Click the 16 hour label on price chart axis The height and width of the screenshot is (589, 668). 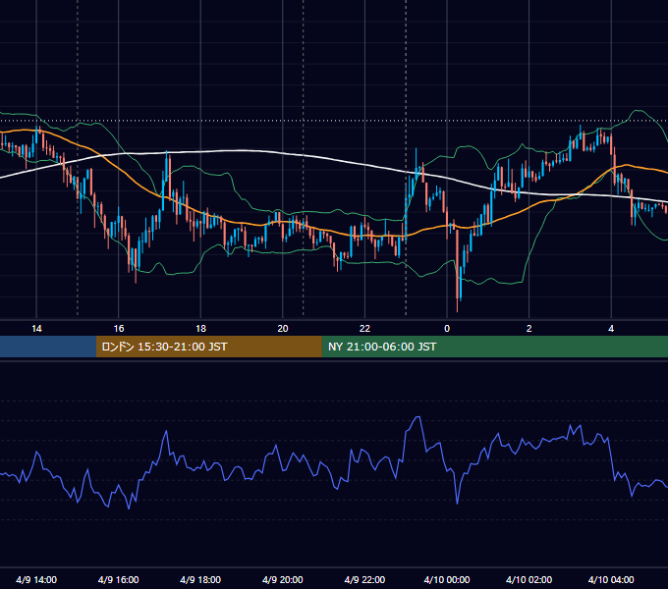119,329
